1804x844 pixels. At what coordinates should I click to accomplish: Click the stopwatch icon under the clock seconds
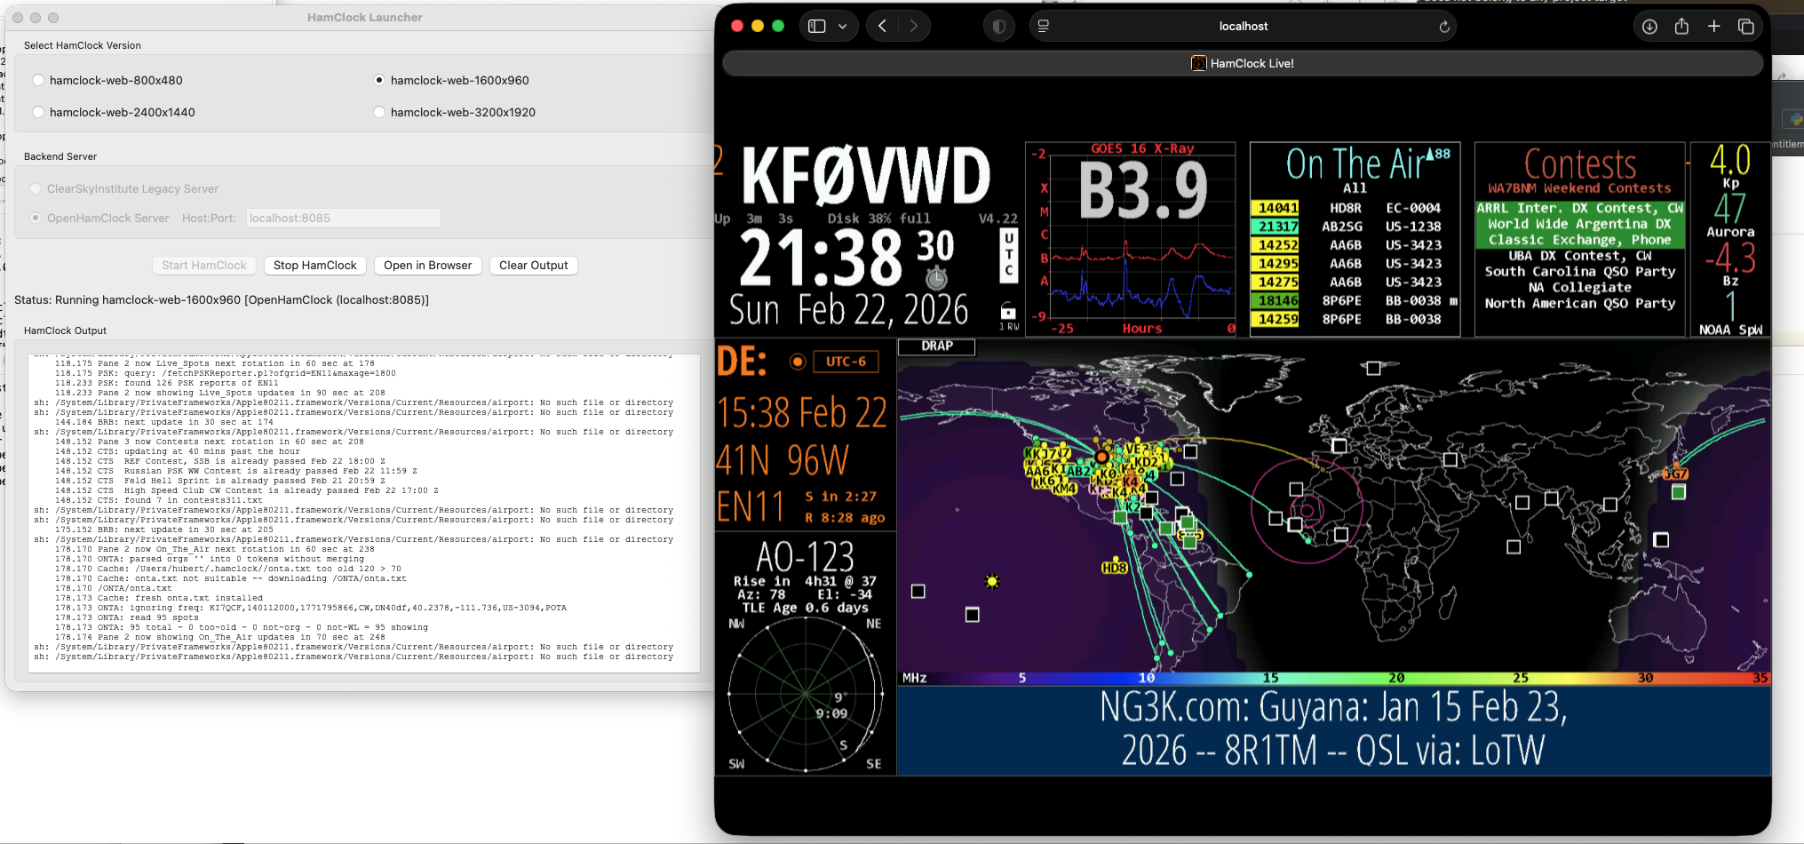point(936,278)
